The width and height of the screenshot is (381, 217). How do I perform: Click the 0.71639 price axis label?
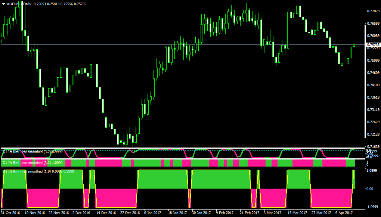[373, 146]
